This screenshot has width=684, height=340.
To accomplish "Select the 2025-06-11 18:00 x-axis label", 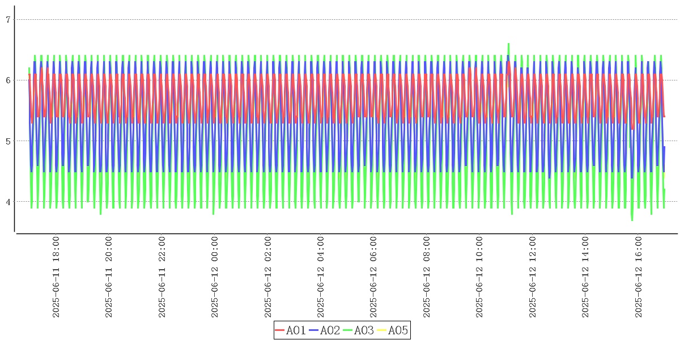I will click(56, 277).
